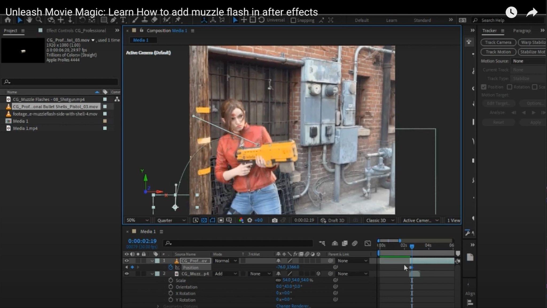Select the Hand tool in toolbar
This screenshot has height=308, width=547.
[29, 20]
